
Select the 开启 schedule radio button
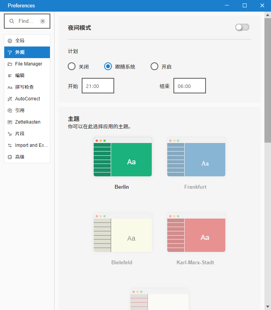click(x=154, y=66)
